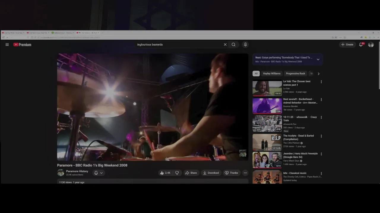Open subscription notification bell dropdown

click(98, 173)
